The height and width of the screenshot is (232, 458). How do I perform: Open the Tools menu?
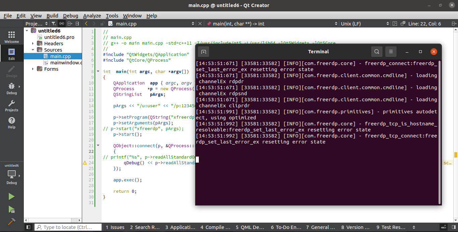pyautogui.click(x=112, y=16)
